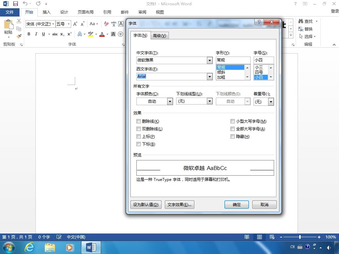Apply superscript x² formatting
This screenshot has height=254, width=339.
pyautogui.click(x=70, y=34)
